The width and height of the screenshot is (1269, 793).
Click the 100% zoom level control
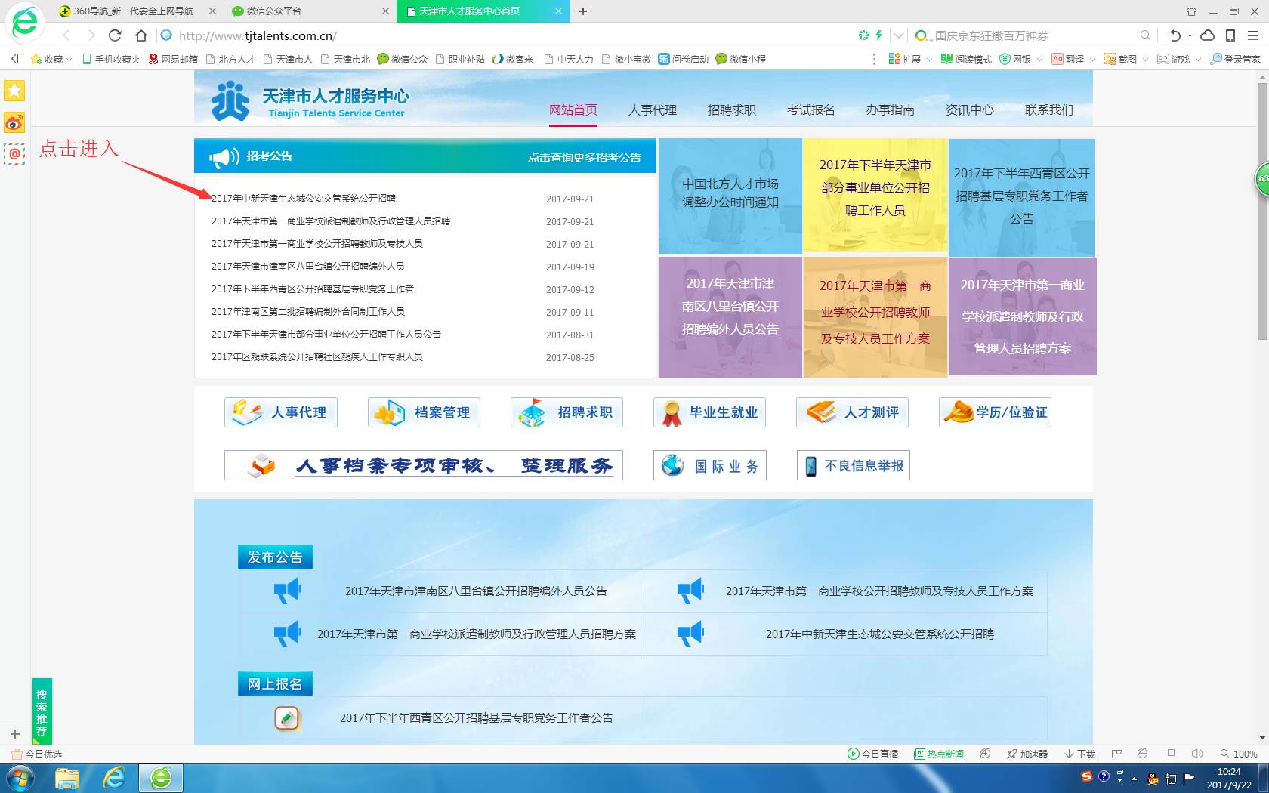coord(1239,754)
